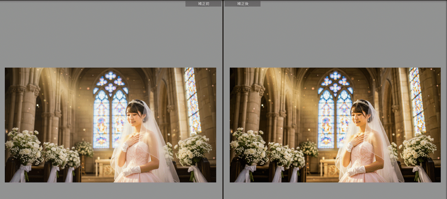Click leftmost flower bouquet in before image
This screenshot has height=199, width=447.
tap(24, 147)
